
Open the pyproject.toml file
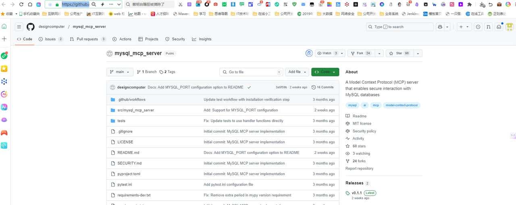[x=129, y=174]
